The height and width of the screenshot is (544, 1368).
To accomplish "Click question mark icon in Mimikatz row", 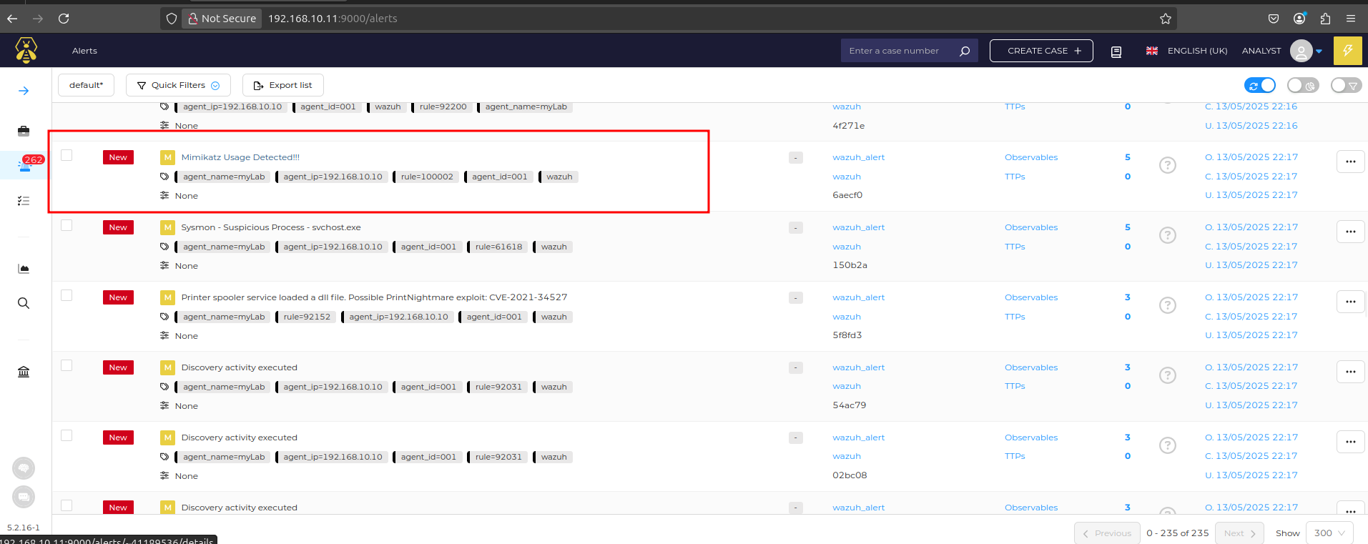I will (x=1168, y=165).
